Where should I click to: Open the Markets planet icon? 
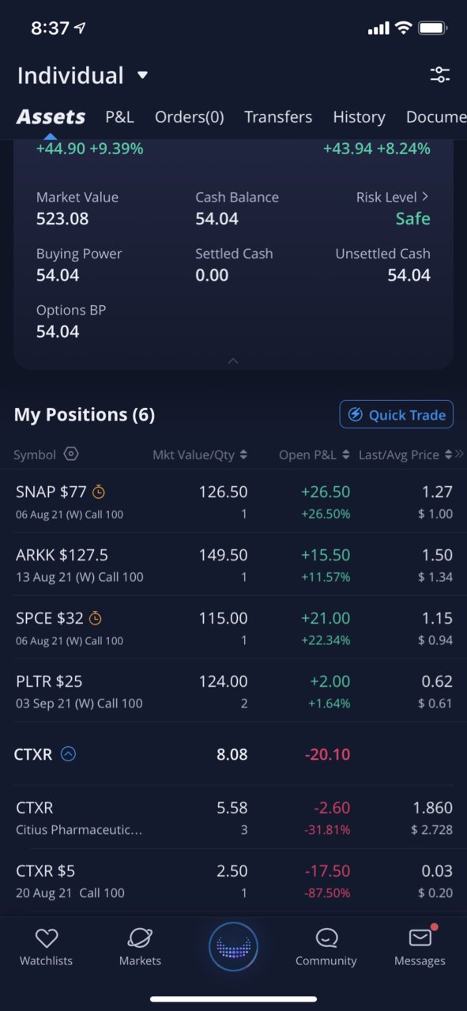[140, 938]
